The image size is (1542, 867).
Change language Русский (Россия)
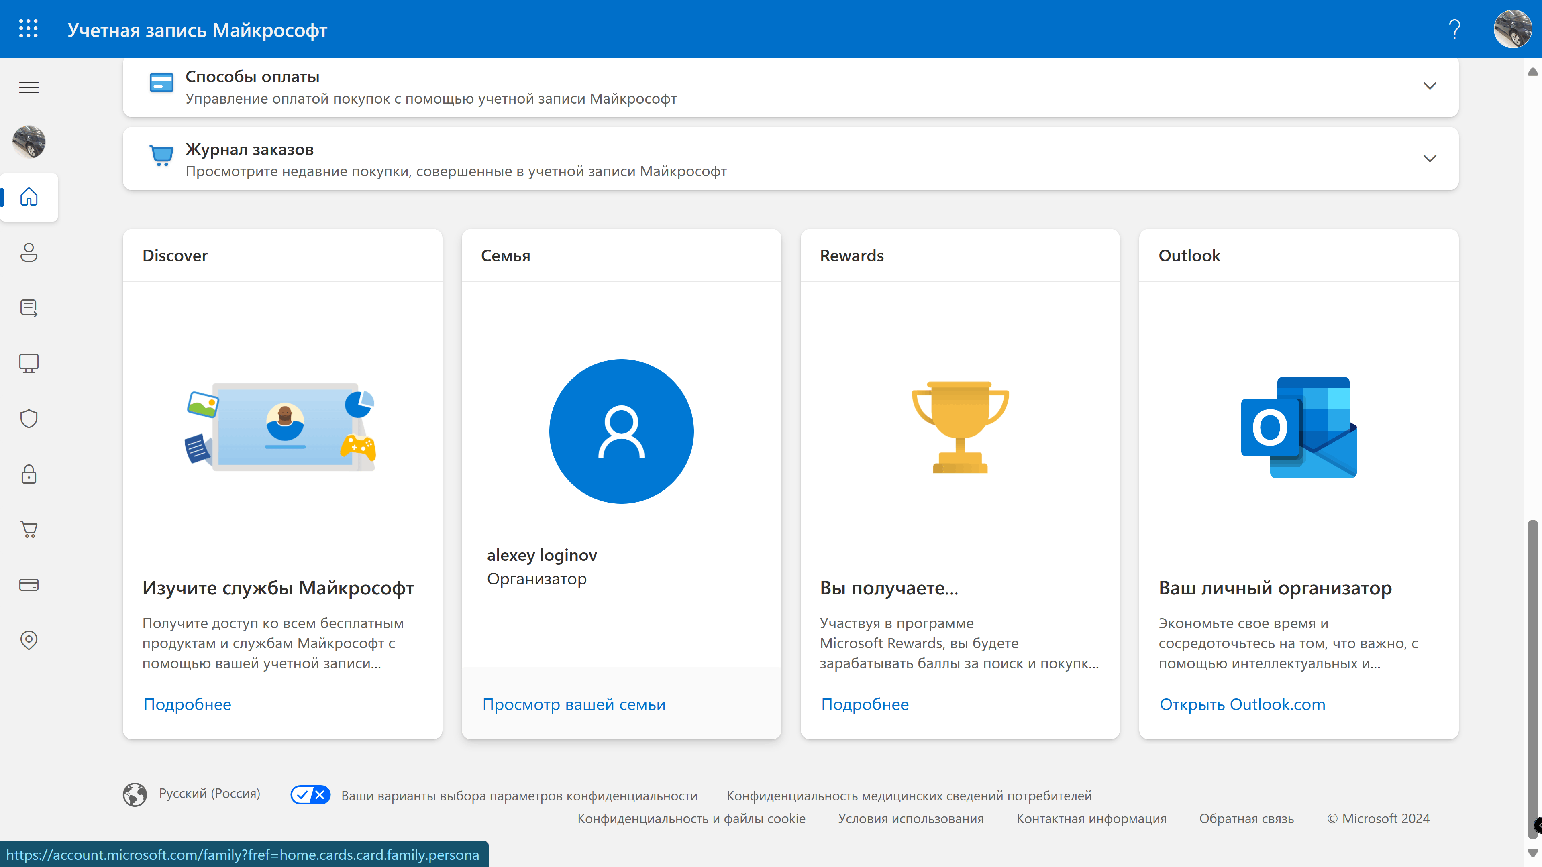click(210, 794)
